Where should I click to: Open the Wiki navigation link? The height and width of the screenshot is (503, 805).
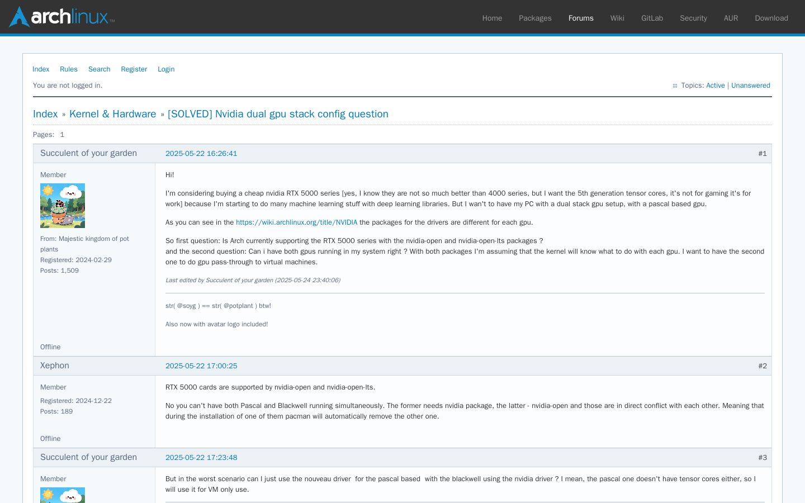pyautogui.click(x=617, y=18)
